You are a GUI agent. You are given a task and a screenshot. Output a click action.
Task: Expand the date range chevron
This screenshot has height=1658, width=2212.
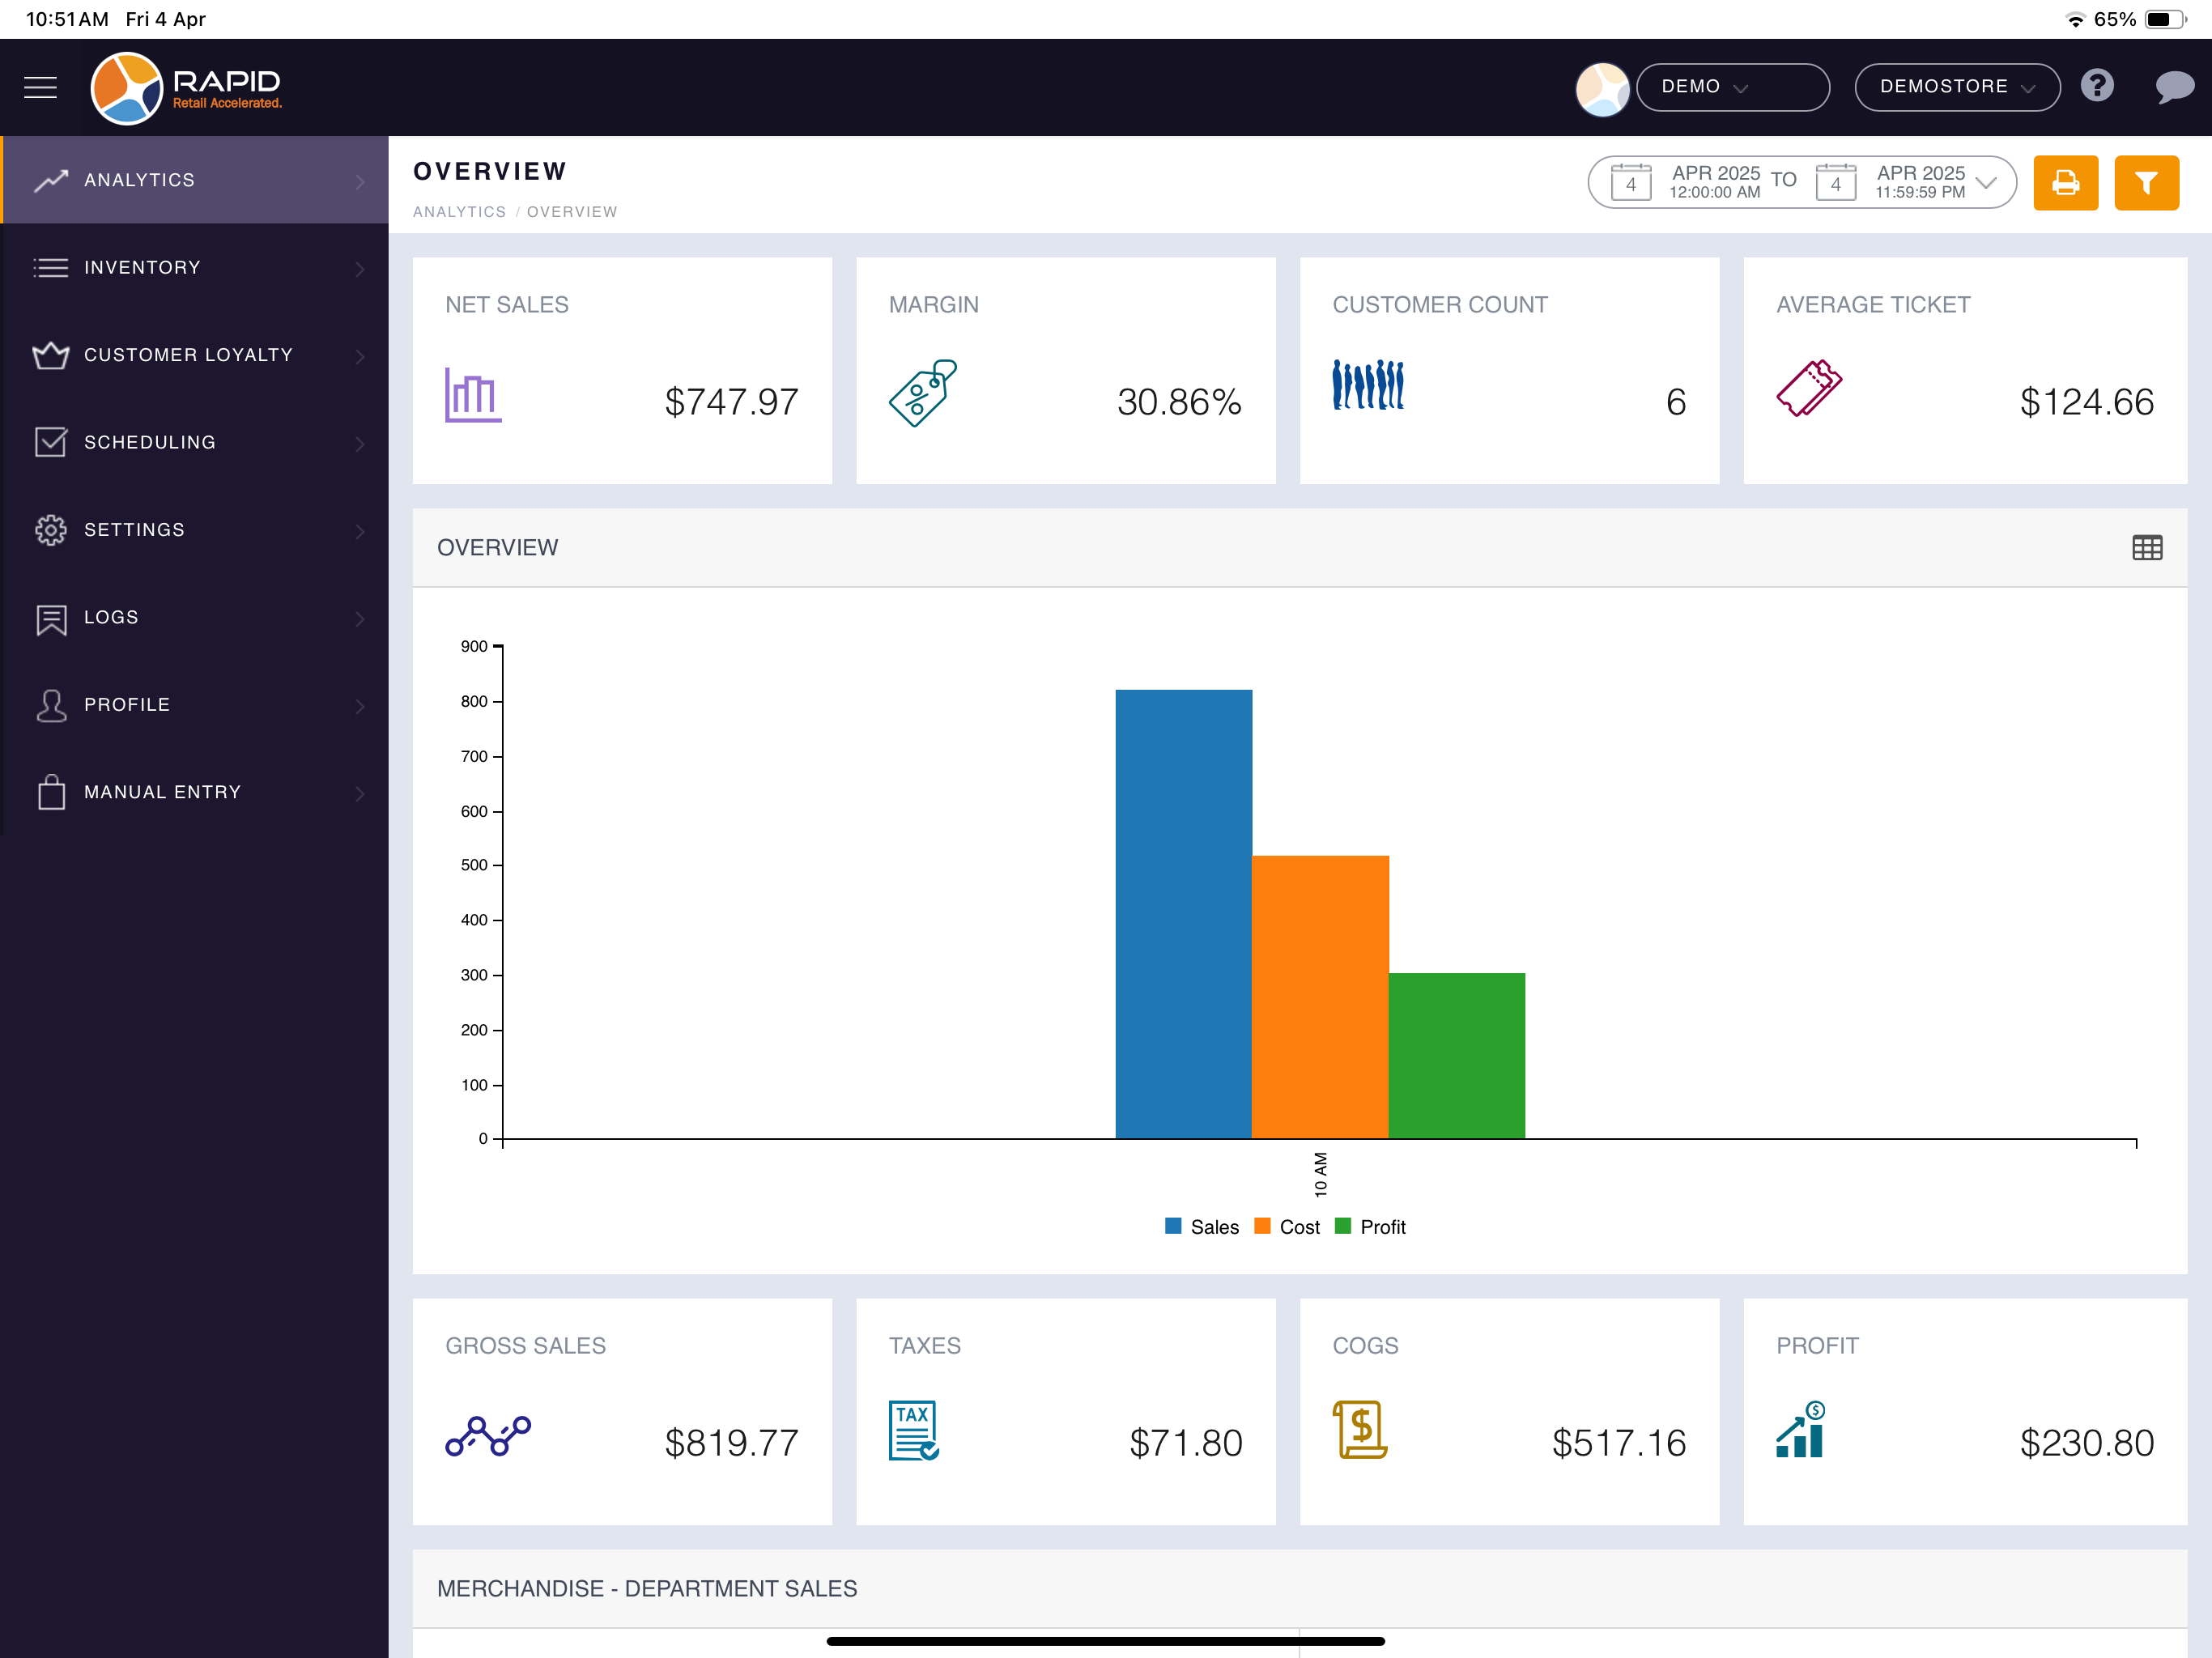[1987, 182]
